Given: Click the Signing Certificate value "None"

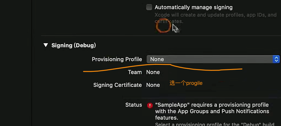Looking at the screenshot, I should tap(153, 85).
